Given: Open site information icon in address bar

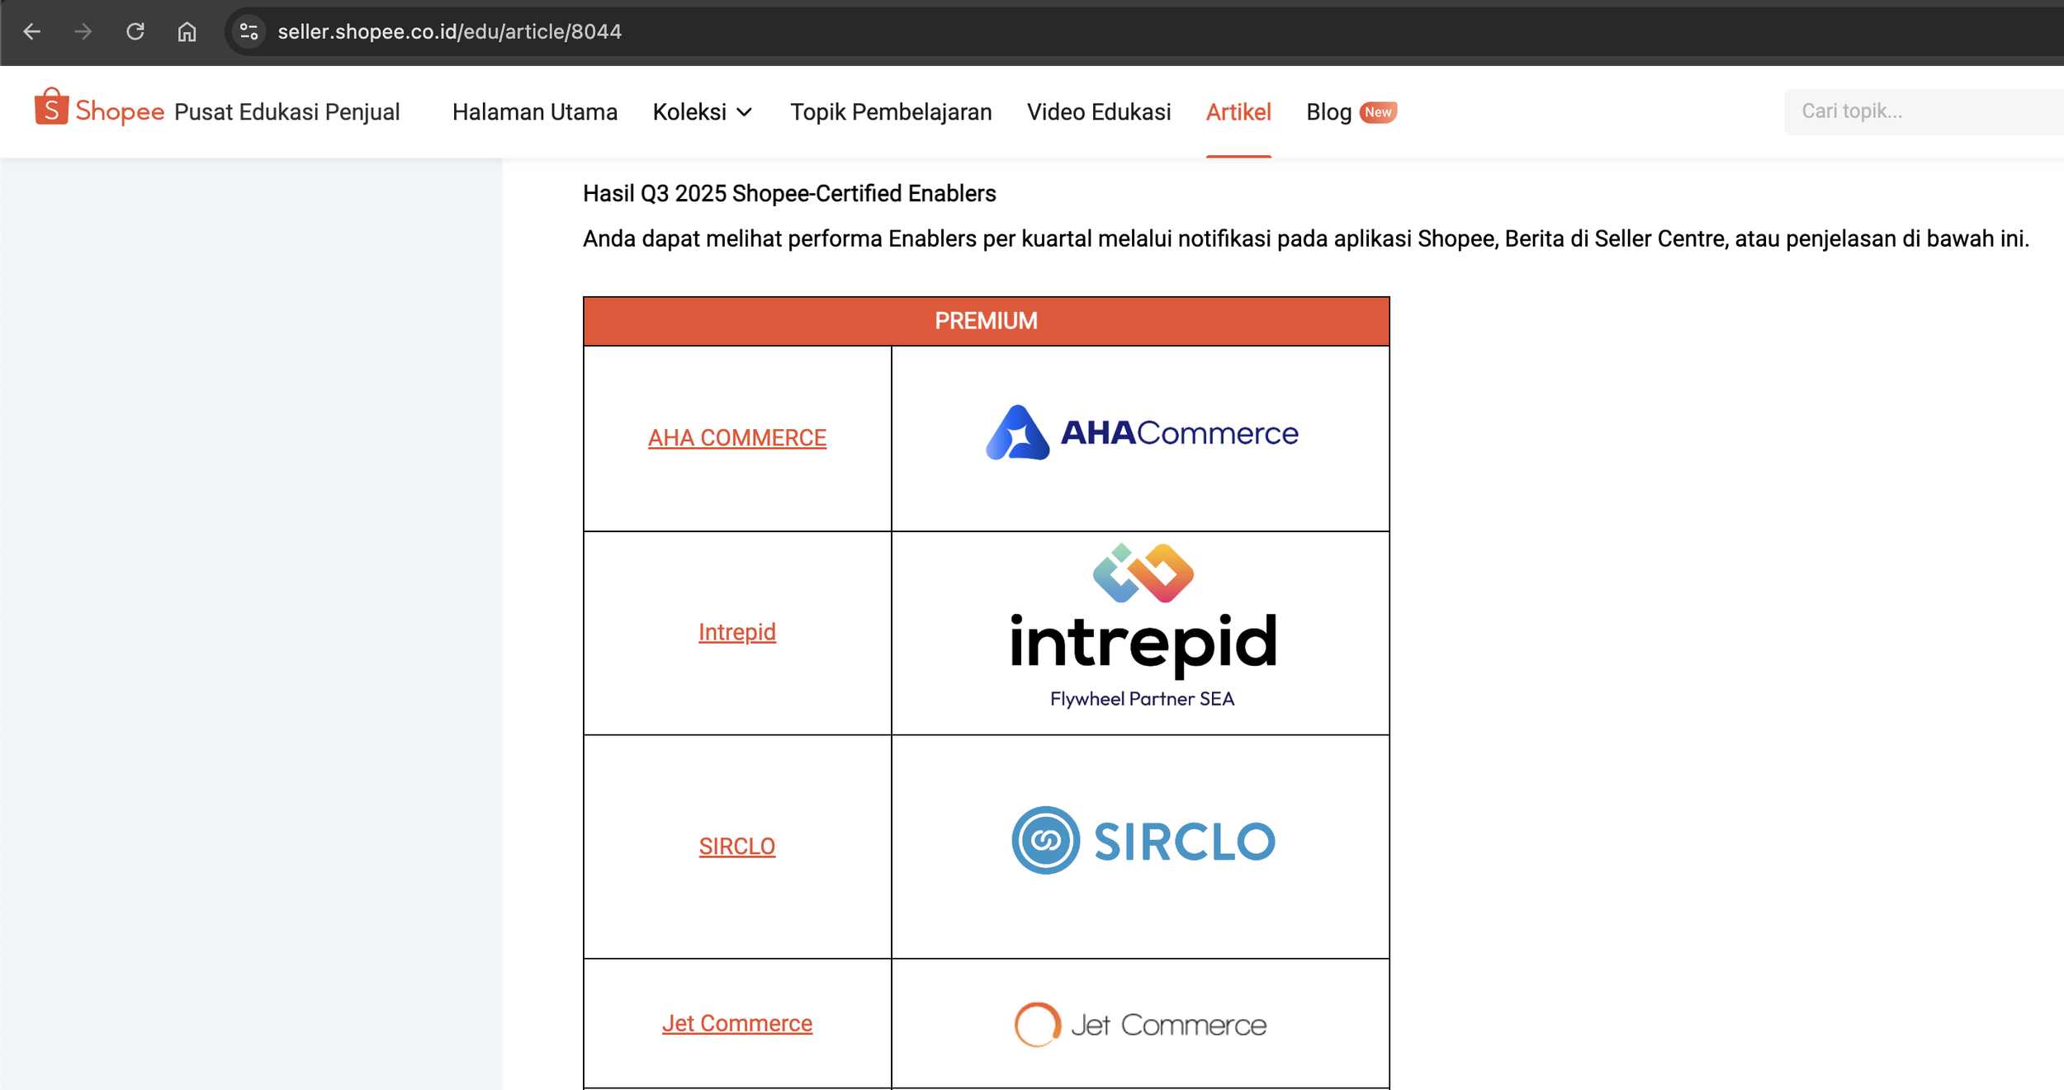Looking at the screenshot, I should pyautogui.click(x=249, y=31).
